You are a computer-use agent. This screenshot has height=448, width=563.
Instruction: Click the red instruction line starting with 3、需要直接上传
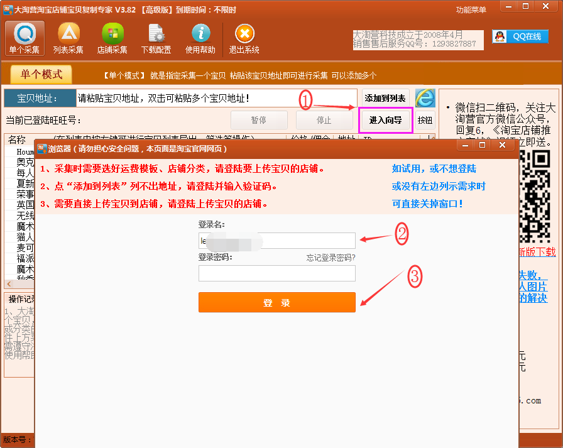click(x=154, y=204)
